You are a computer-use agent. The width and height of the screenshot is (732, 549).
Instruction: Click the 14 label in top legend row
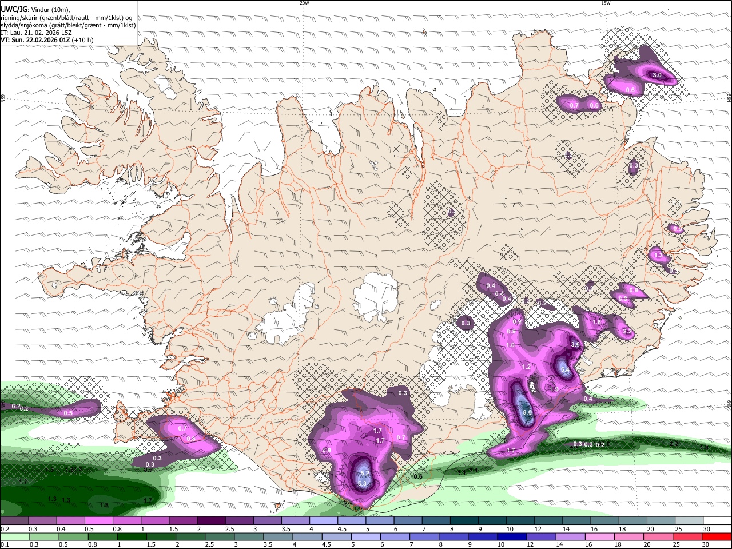click(x=566, y=529)
